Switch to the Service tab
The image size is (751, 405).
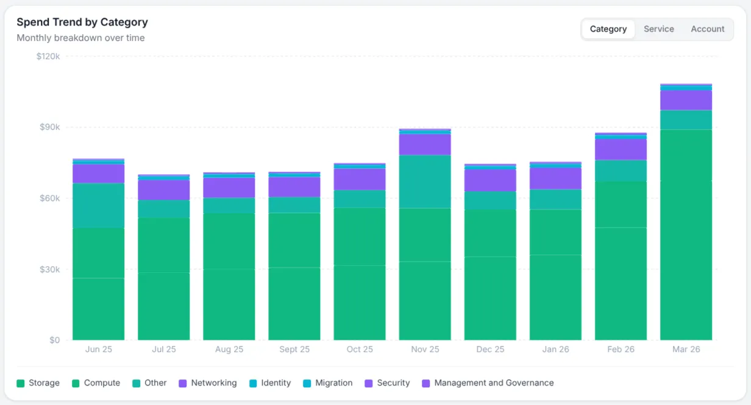coord(659,29)
